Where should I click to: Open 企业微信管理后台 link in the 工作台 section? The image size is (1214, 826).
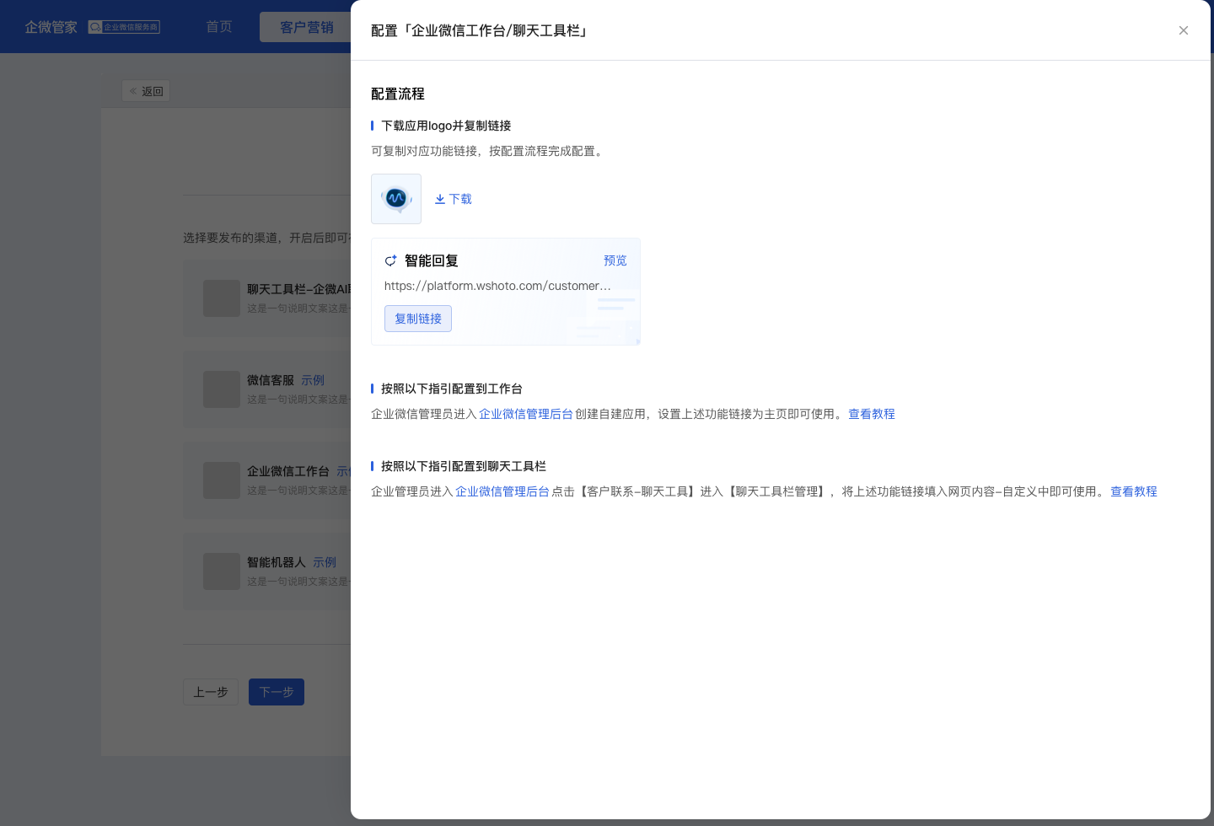coord(526,414)
